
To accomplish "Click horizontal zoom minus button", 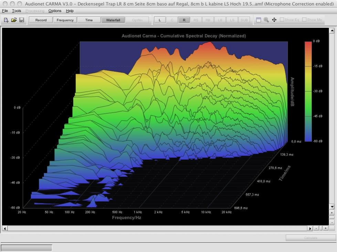I will 316,228.
